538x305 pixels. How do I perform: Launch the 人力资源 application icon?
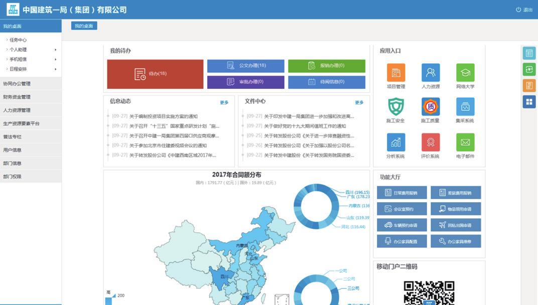431,73
